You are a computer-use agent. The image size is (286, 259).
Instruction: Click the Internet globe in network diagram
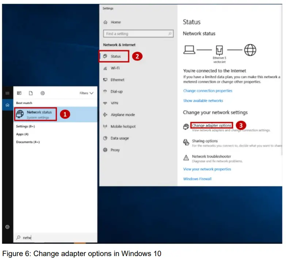point(250,50)
